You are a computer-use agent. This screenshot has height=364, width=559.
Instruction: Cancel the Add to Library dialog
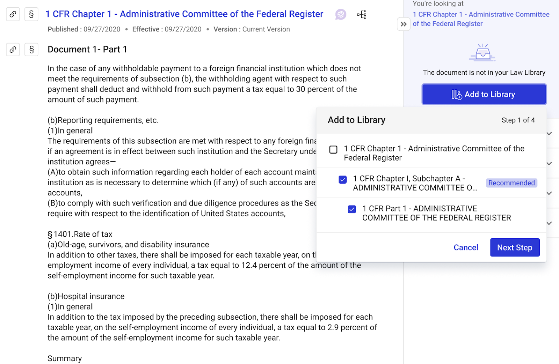pyautogui.click(x=466, y=247)
